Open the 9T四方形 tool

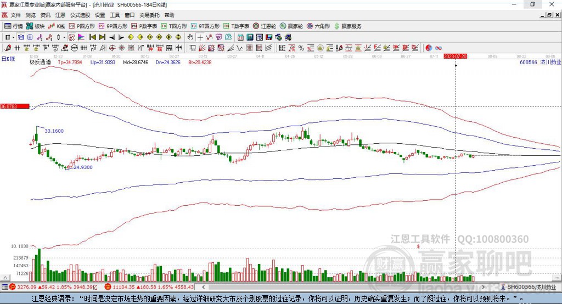(205, 26)
